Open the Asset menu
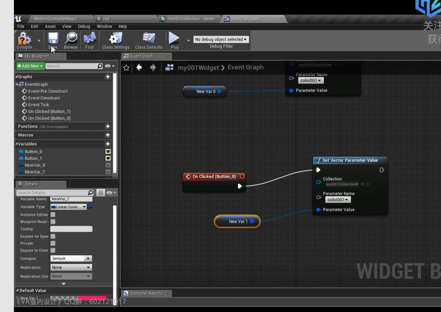The width and height of the screenshot is (441, 312). 50,26
